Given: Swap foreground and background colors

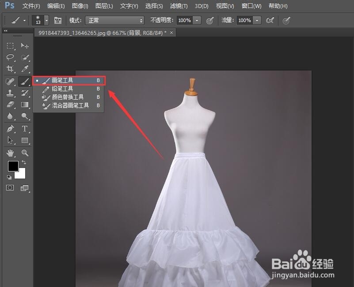Looking at the screenshot, I should [x=24, y=162].
